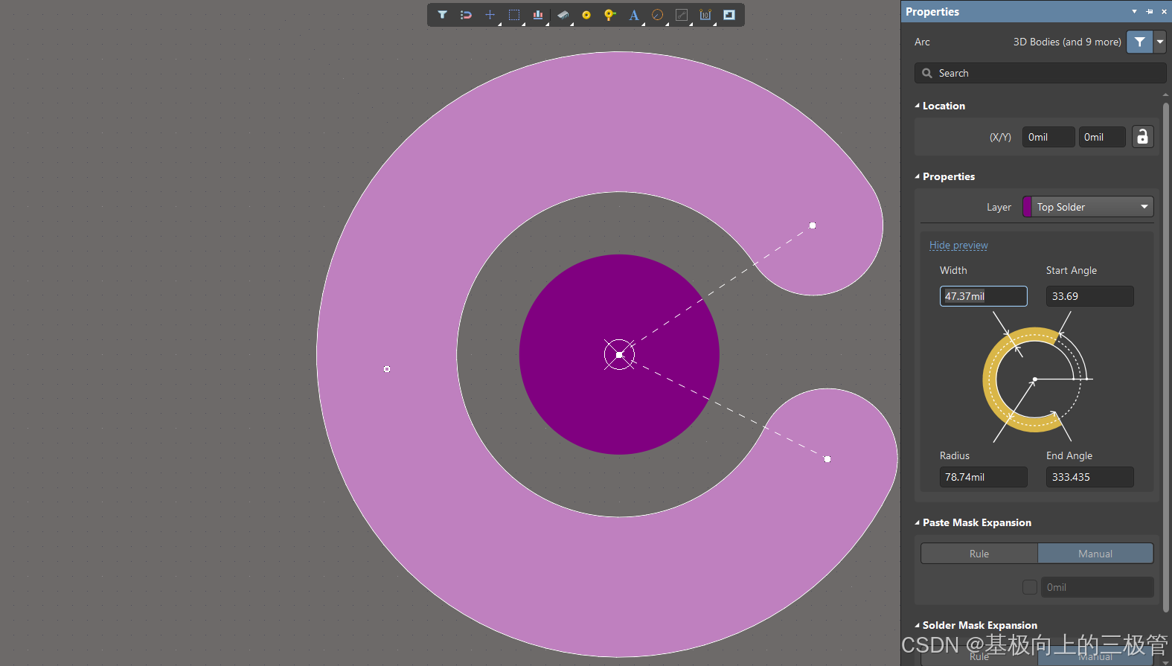Click the Y location field 0mil

tap(1102, 137)
